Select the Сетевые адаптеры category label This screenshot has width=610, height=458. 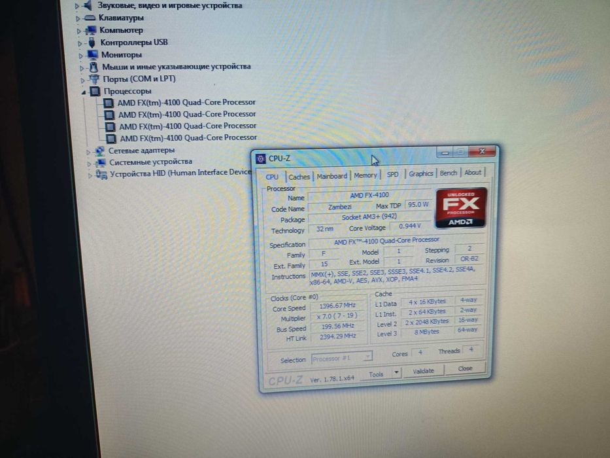coord(141,150)
